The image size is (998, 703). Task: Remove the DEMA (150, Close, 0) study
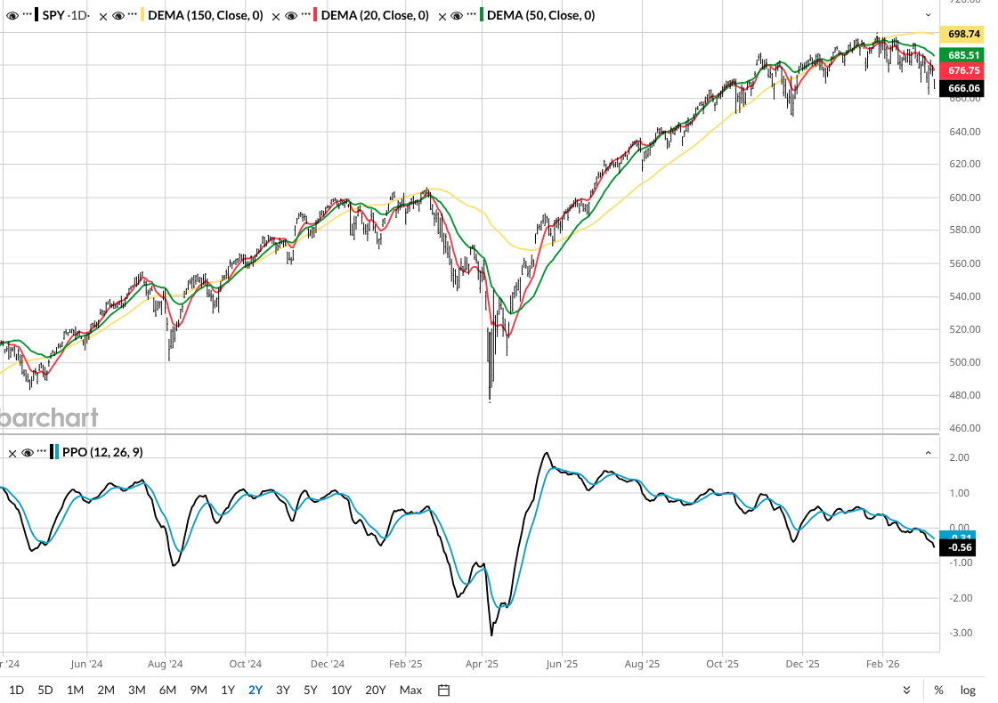(x=103, y=17)
